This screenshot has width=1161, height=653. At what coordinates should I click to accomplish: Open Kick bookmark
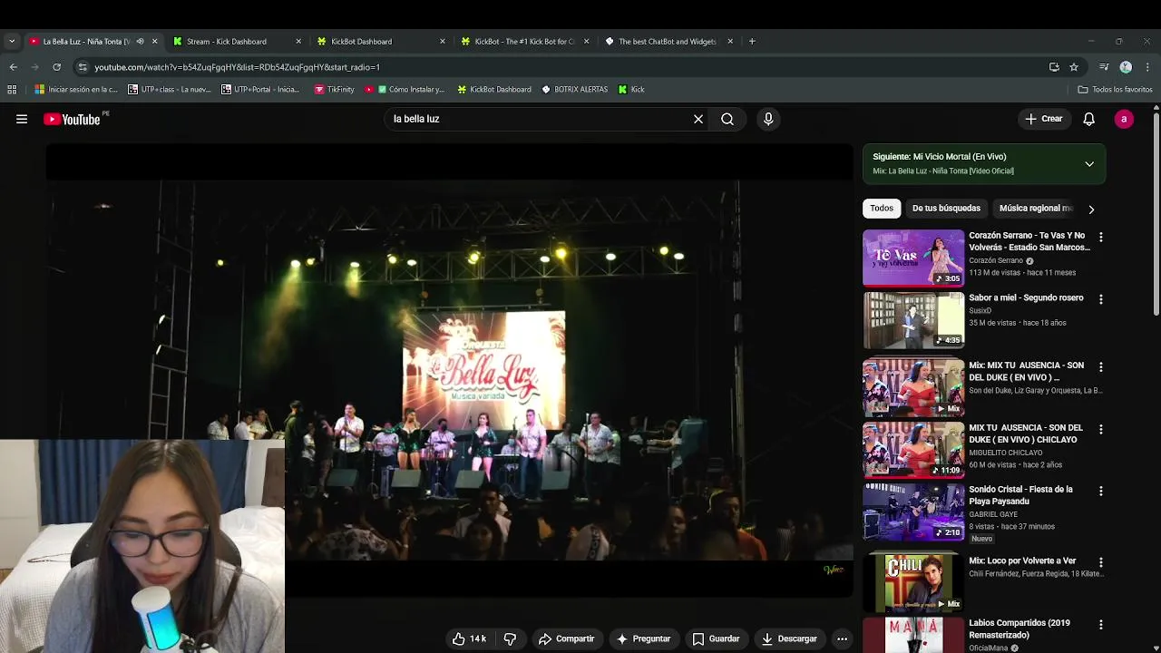click(631, 89)
